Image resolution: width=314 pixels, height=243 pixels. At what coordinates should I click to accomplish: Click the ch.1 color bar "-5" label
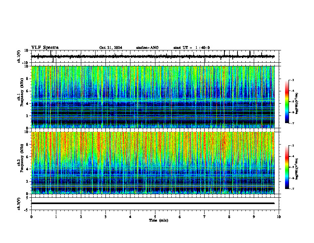pos(293,102)
